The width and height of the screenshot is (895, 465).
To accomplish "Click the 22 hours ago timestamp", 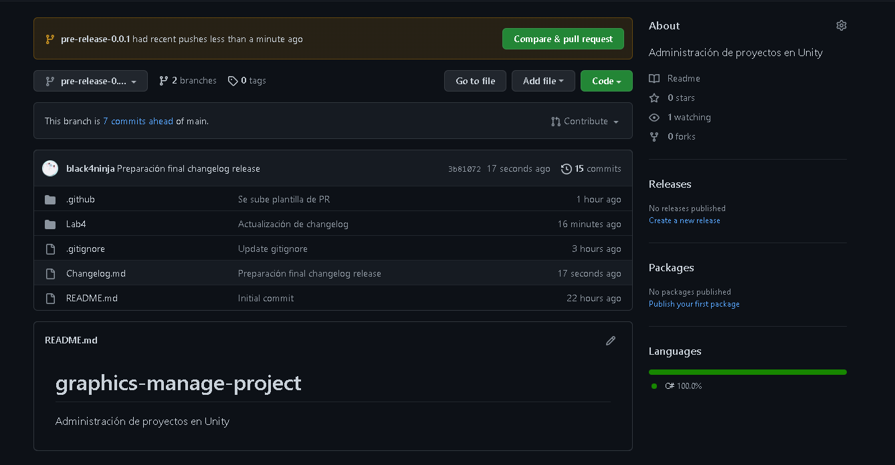I will pos(594,299).
